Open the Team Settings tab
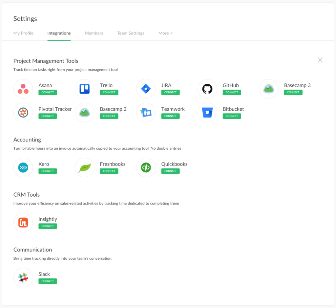This screenshot has width=336, height=308. coord(131,33)
